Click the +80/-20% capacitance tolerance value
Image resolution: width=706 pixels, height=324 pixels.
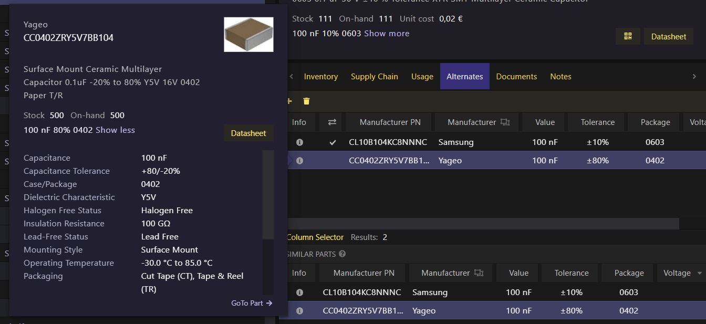tap(161, 171)
